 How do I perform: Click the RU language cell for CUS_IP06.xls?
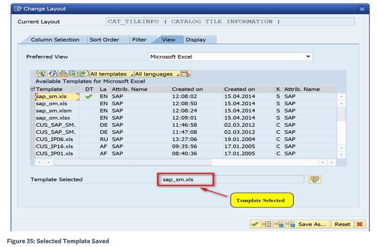click(104, 139)
